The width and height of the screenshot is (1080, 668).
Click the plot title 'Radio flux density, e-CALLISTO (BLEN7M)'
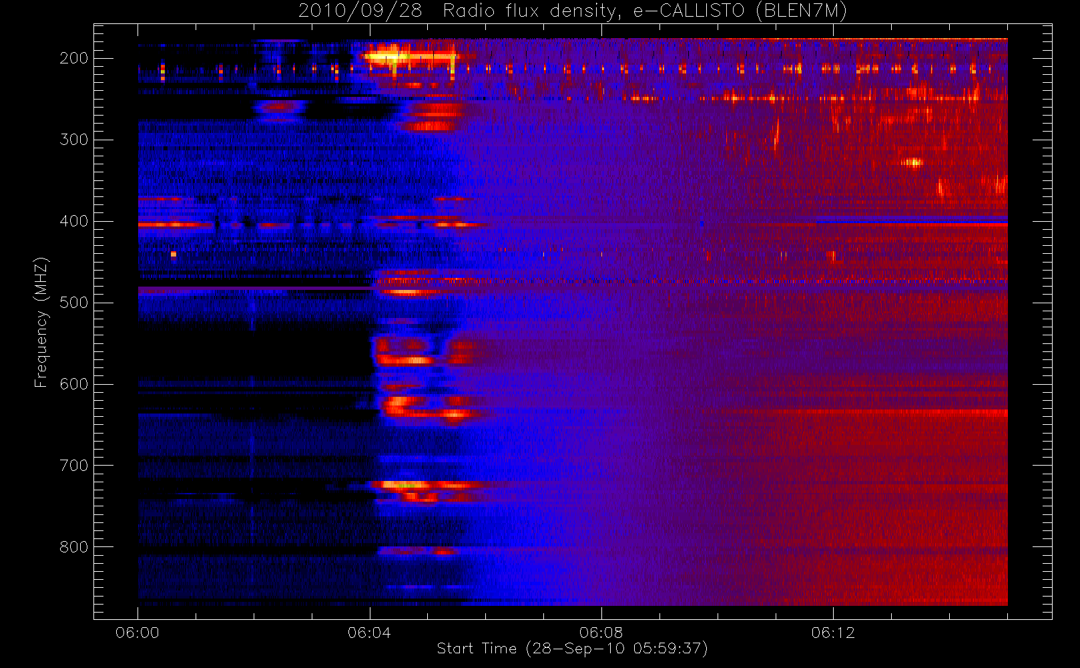[x=645, y=11]
